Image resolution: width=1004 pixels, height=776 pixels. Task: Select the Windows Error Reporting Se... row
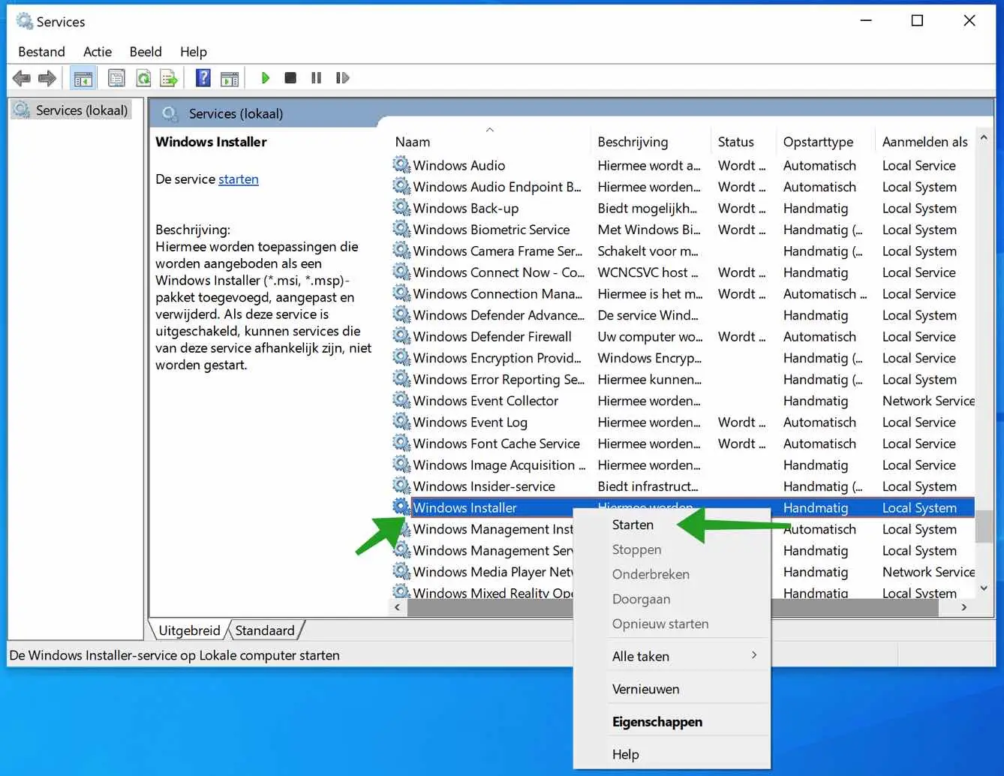coord(683,379)
